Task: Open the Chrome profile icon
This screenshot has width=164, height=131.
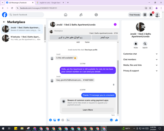Action: click(156, 8)
